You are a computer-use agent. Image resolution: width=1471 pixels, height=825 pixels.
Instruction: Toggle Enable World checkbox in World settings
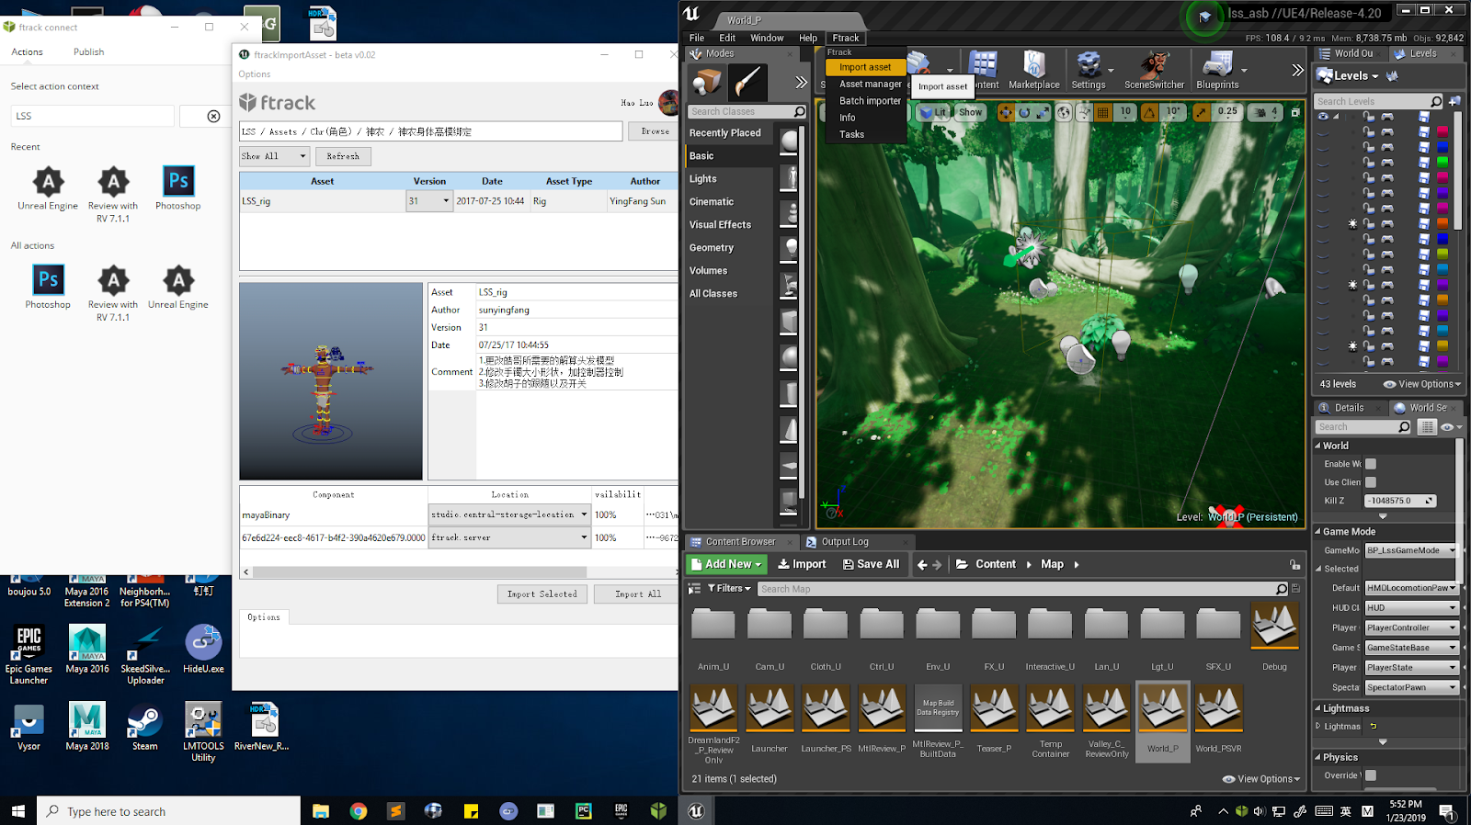click(x=1371, y=464)
